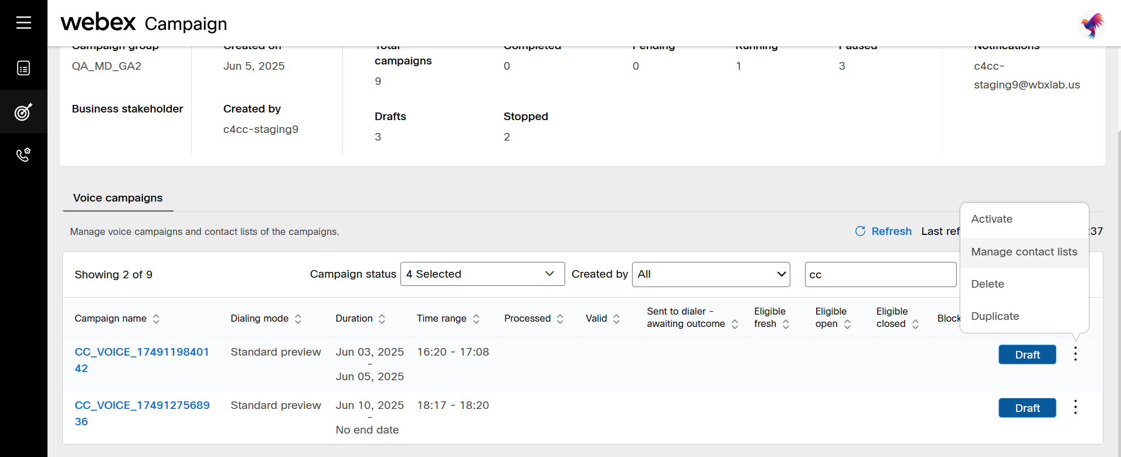The height and width of the screenshot is (457, 1121).
Task: Click Draft button for CC_VOICE_1749127568936
Action: click(x=1027, y=408)
